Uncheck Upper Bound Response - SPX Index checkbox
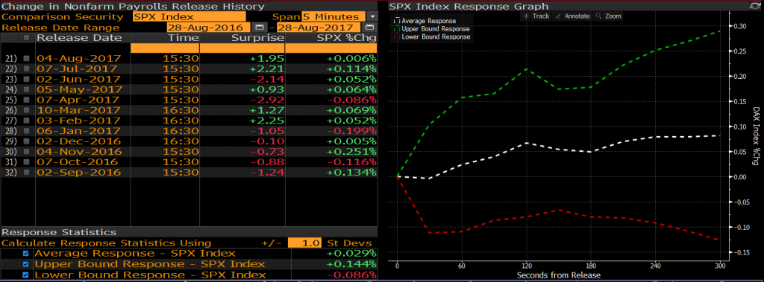Viewport: 764px width, 282px height. [26, 264]
